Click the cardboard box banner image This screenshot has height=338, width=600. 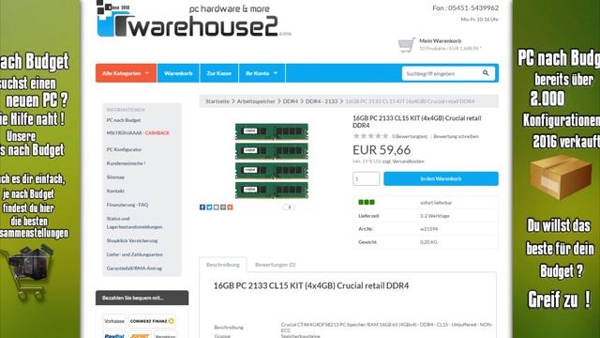pyautogui.click(x=561, y=177)
